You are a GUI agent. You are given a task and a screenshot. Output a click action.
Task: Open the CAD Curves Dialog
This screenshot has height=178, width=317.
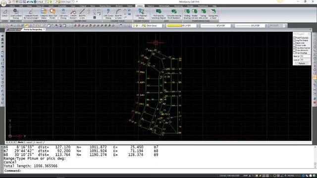pyautogui.click(x=108, y=13)
